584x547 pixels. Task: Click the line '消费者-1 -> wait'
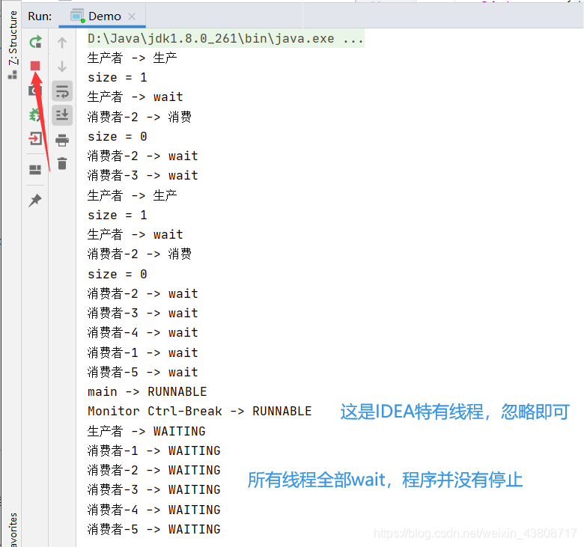click(143, 352)
